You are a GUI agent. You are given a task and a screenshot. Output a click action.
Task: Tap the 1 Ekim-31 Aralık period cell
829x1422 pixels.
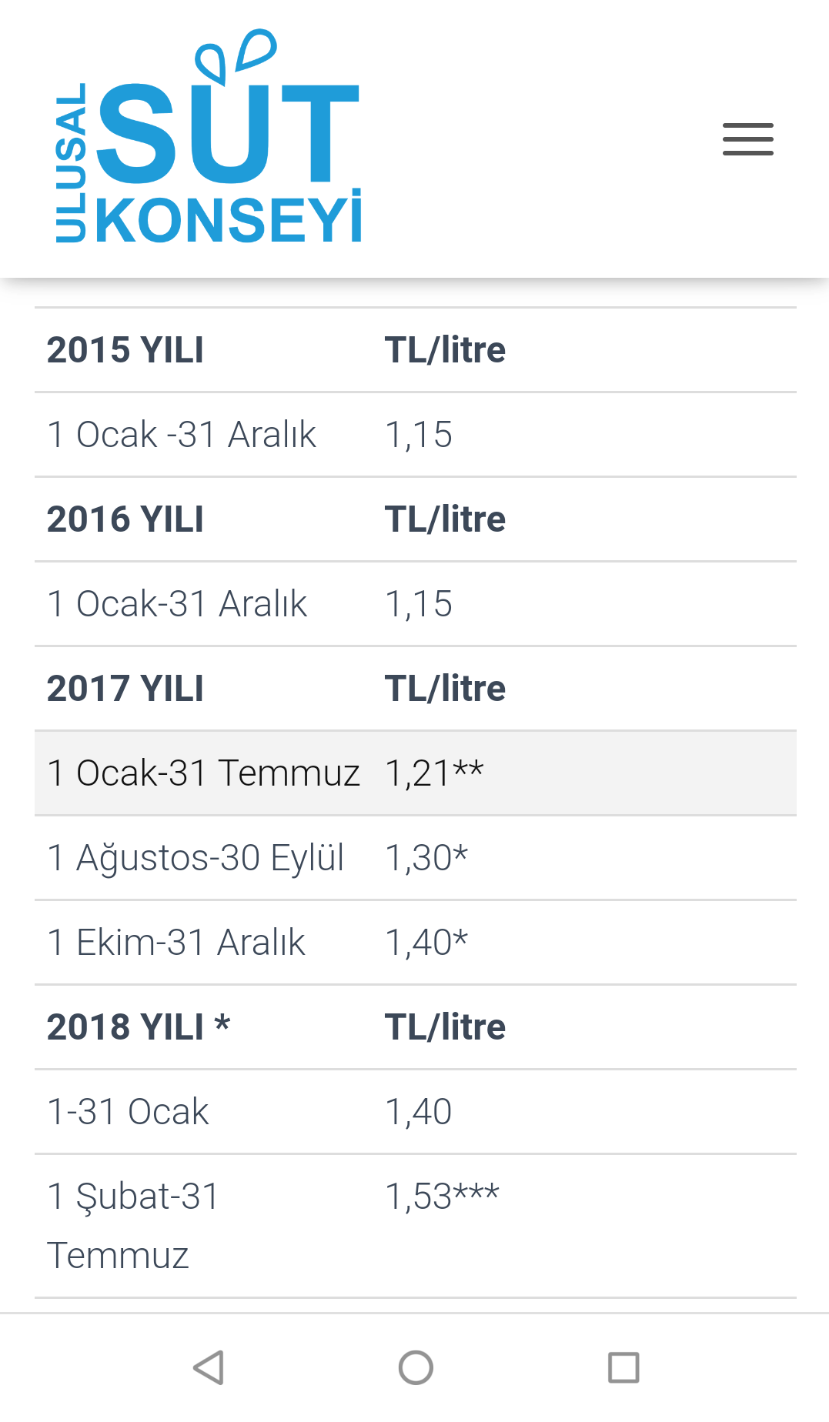[x=176, y=943]
